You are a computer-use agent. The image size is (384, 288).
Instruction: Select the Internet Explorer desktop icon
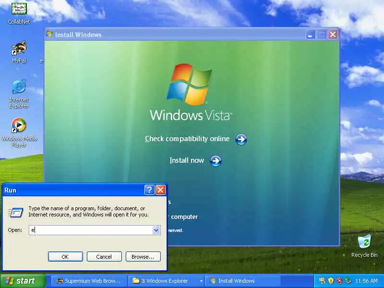pyautogui.click(x=19, y=87)
